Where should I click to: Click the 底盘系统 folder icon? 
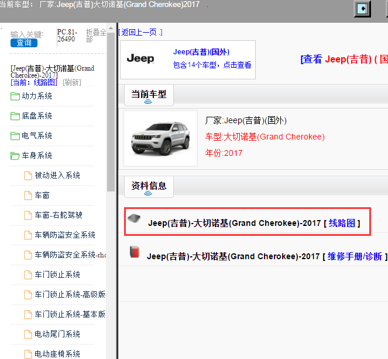15,116
